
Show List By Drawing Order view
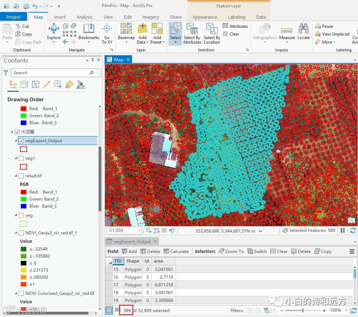point(13,85)
